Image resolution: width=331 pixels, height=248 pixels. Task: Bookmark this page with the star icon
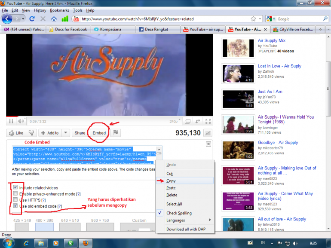pos(253,19)
